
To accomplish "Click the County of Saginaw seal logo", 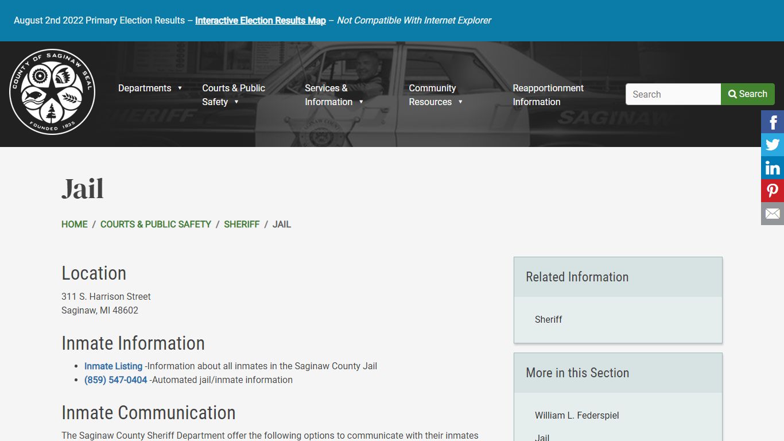I will pos(52,92).
